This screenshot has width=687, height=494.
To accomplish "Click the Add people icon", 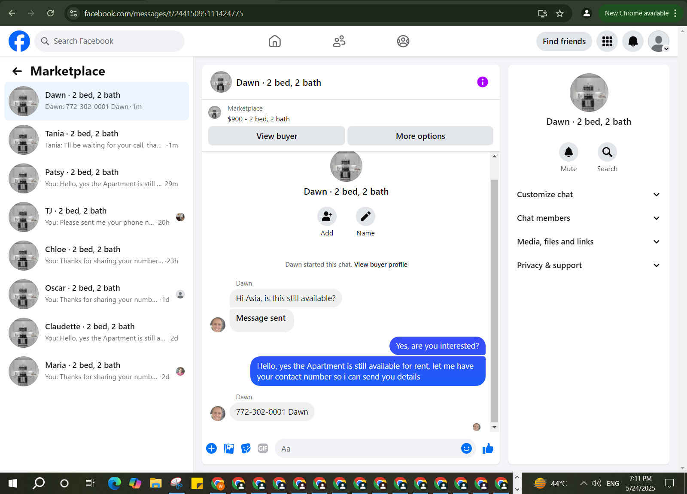I will coord(327,217).
